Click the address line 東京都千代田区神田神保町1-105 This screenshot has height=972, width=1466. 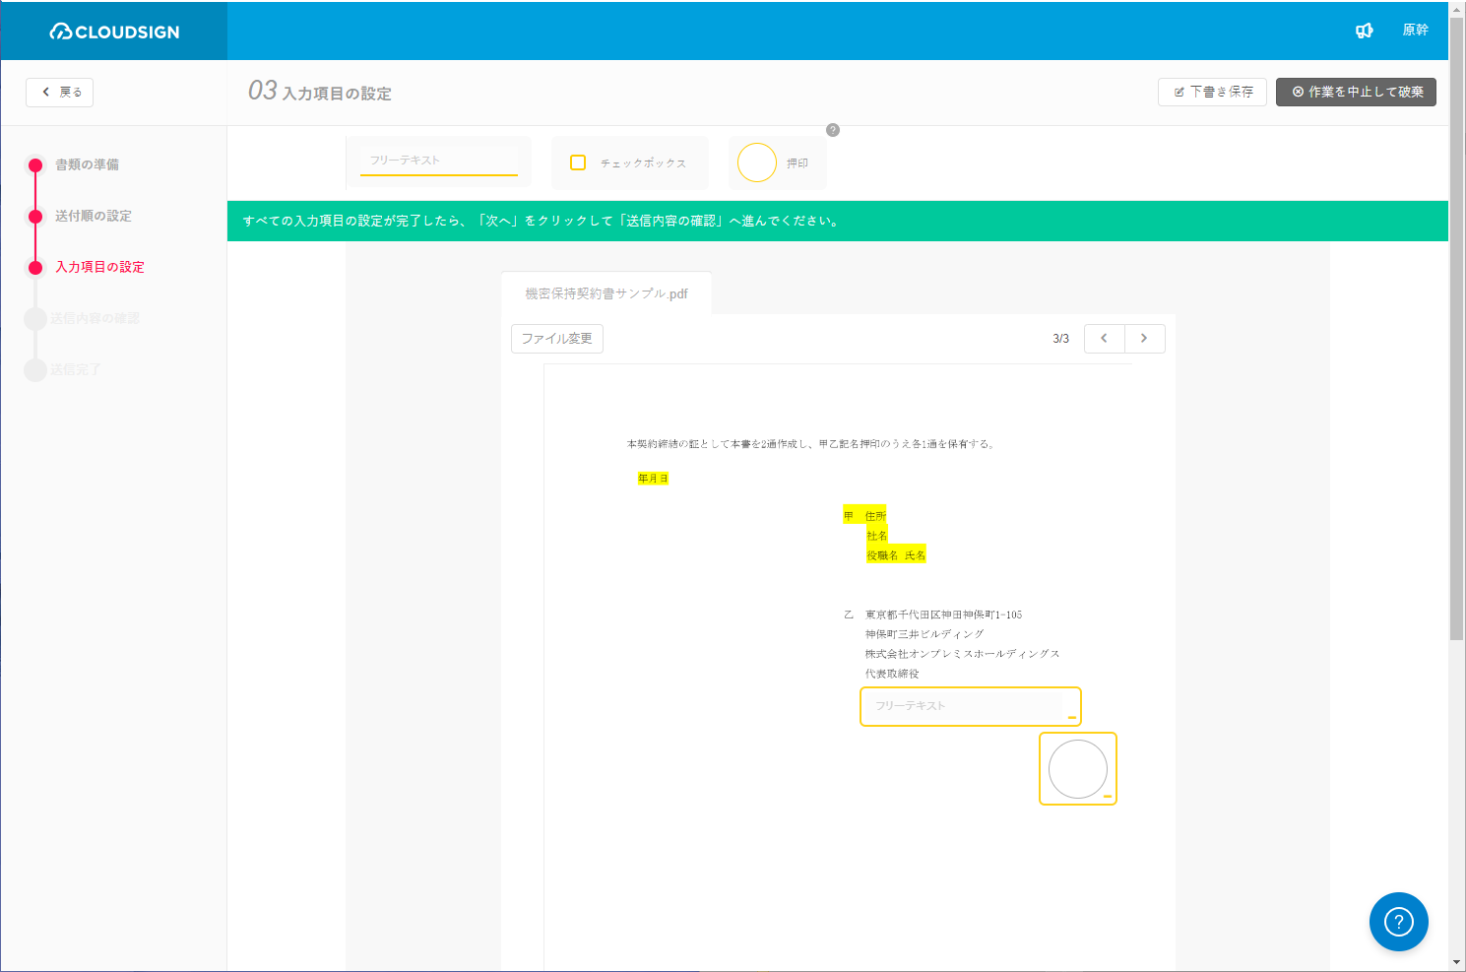(943, 615)
